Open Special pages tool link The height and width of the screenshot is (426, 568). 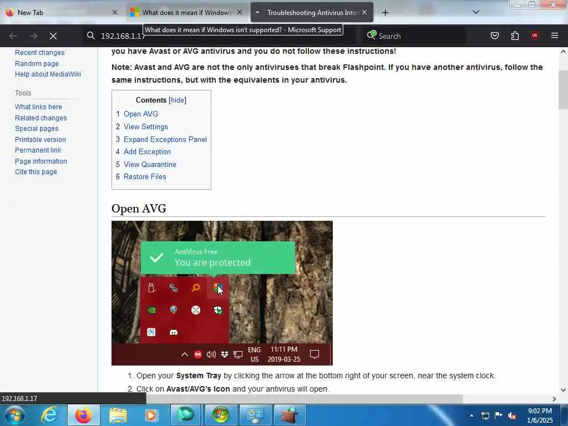click(37, 129)
